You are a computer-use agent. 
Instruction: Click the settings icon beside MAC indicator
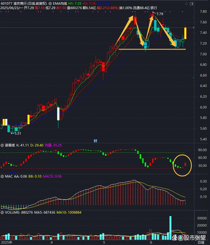[2, 176]
